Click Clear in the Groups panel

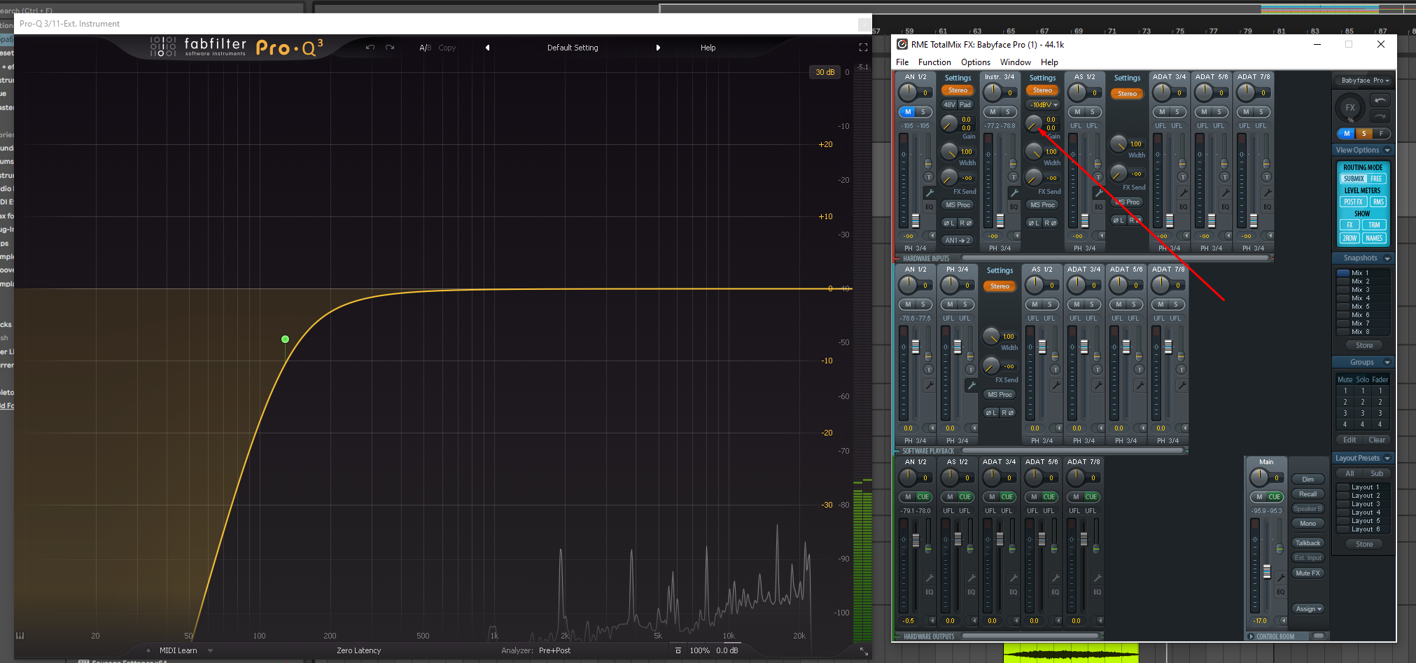point(1377,440)
